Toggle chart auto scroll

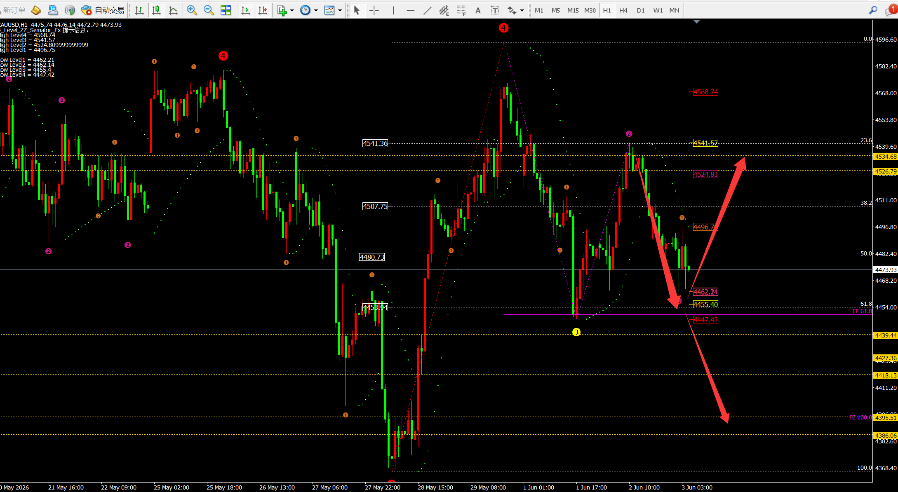coord(246,10)
